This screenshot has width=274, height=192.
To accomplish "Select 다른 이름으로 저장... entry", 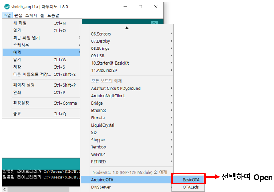I will coord(42,74).
